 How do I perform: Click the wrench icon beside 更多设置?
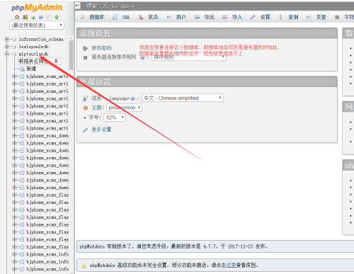click(x=85, y=130)
